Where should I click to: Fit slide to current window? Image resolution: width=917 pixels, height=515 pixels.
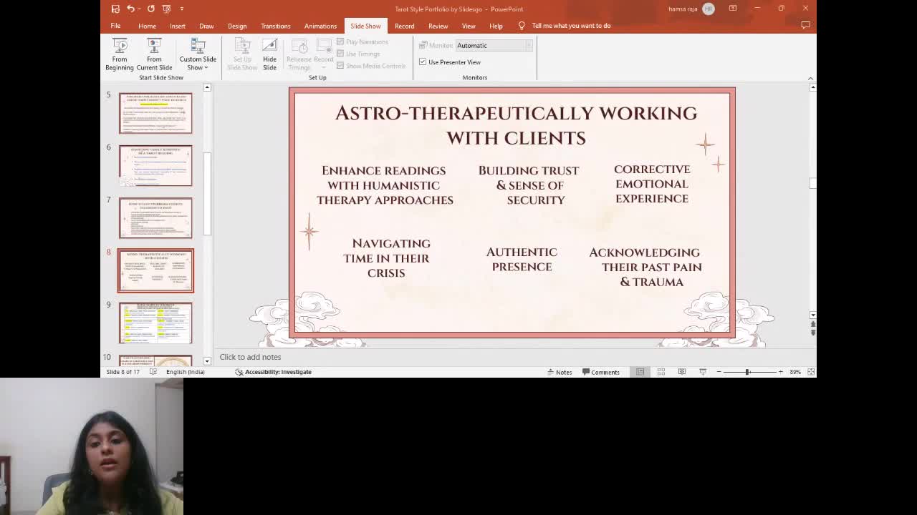[811, 372]
